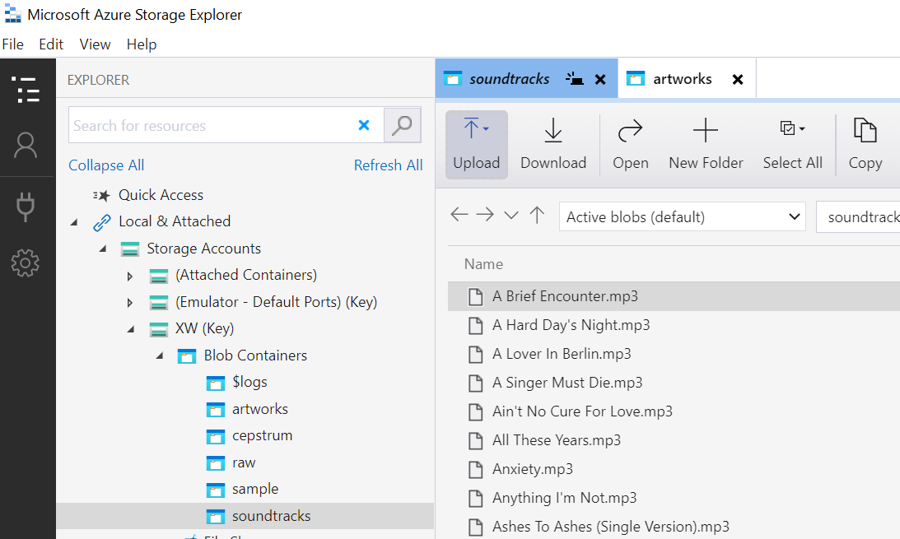Click the Open toolbar button

630,145
